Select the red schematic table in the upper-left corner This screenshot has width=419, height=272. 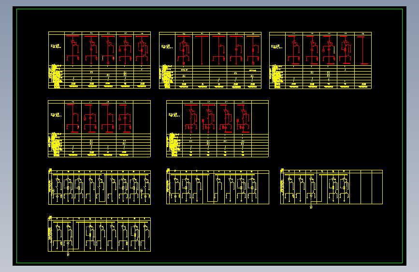[100, 60]
